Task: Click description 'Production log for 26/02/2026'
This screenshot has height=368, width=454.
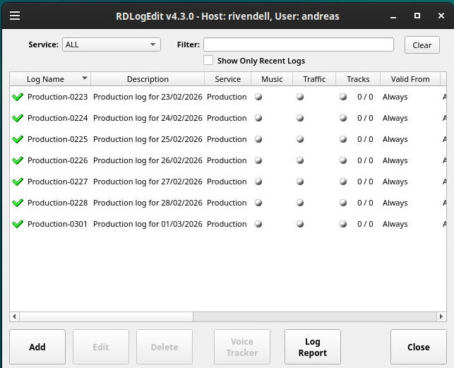Action: (148, 160)
